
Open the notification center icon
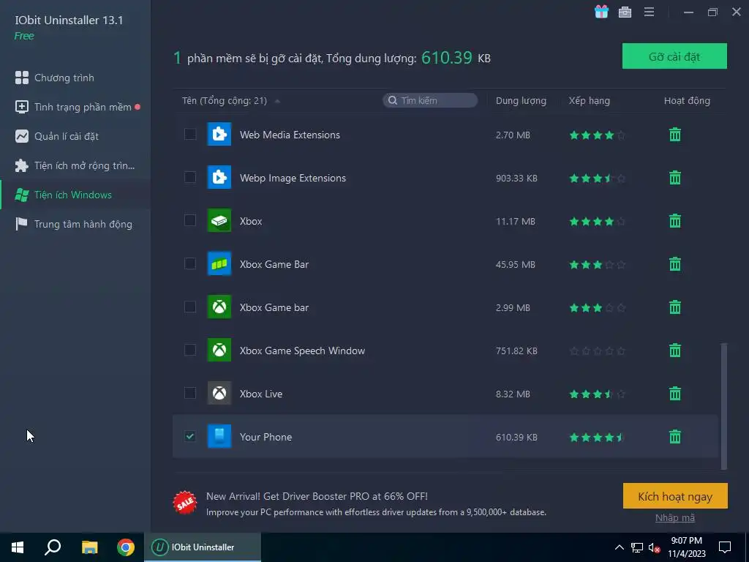tap(725, 547)
